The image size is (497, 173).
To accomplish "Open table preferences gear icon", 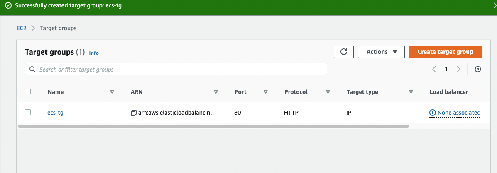I will click(477, 69).
